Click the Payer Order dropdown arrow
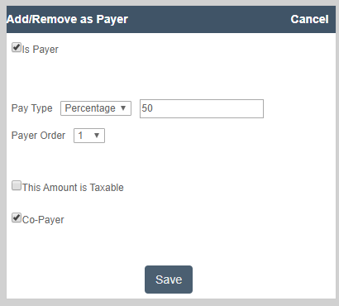This screenshot has width=339, height=306. 97,136
